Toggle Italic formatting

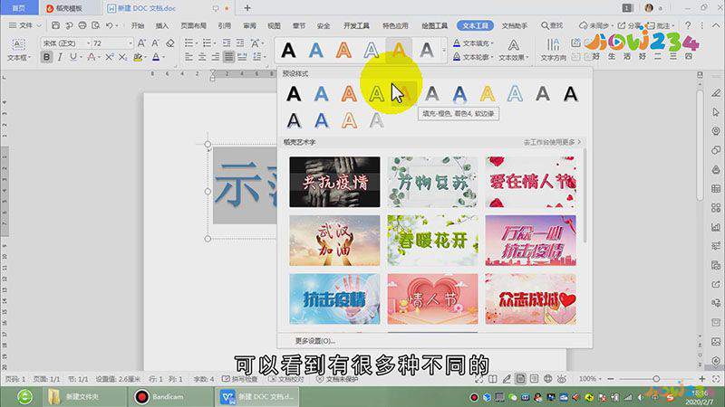click(60, 57)
